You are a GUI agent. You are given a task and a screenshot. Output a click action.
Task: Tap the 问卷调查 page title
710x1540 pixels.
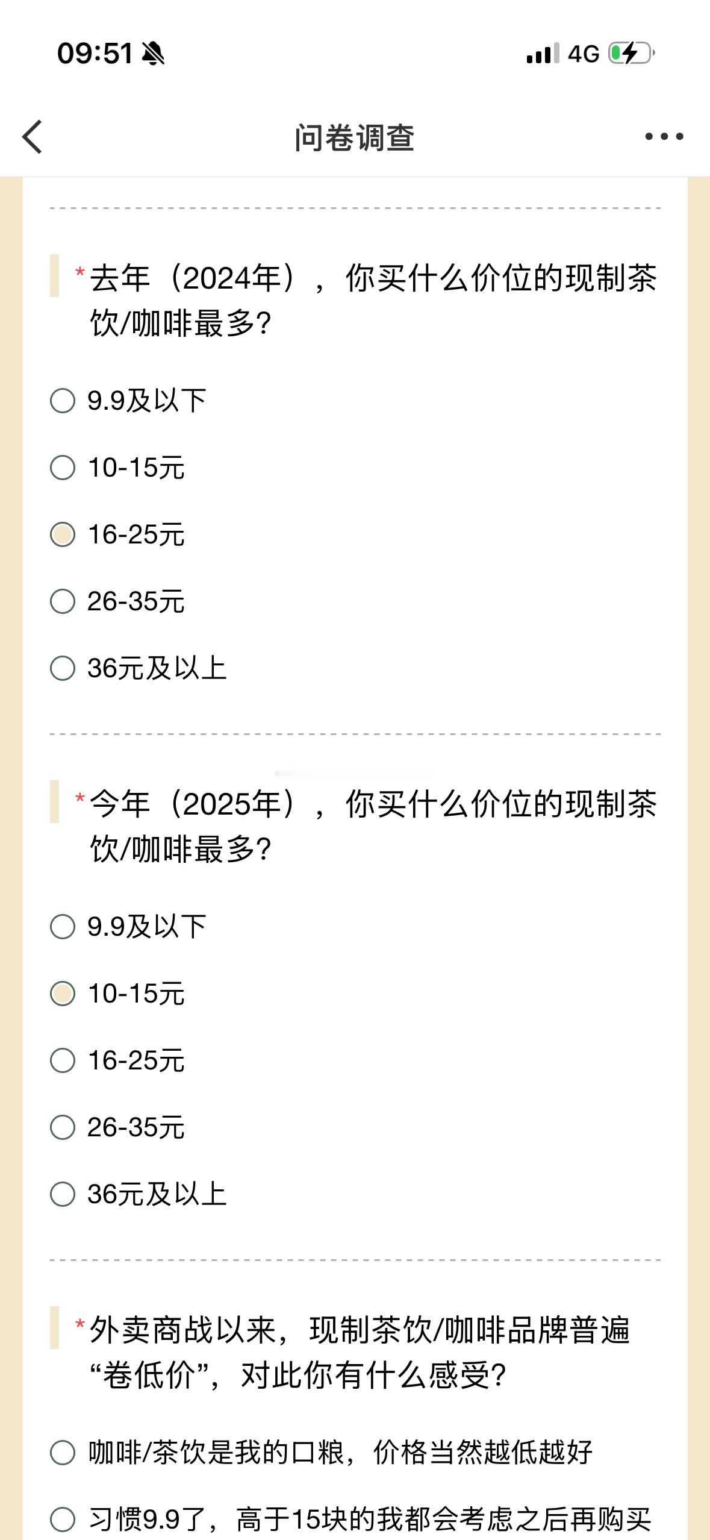point(354,137)
